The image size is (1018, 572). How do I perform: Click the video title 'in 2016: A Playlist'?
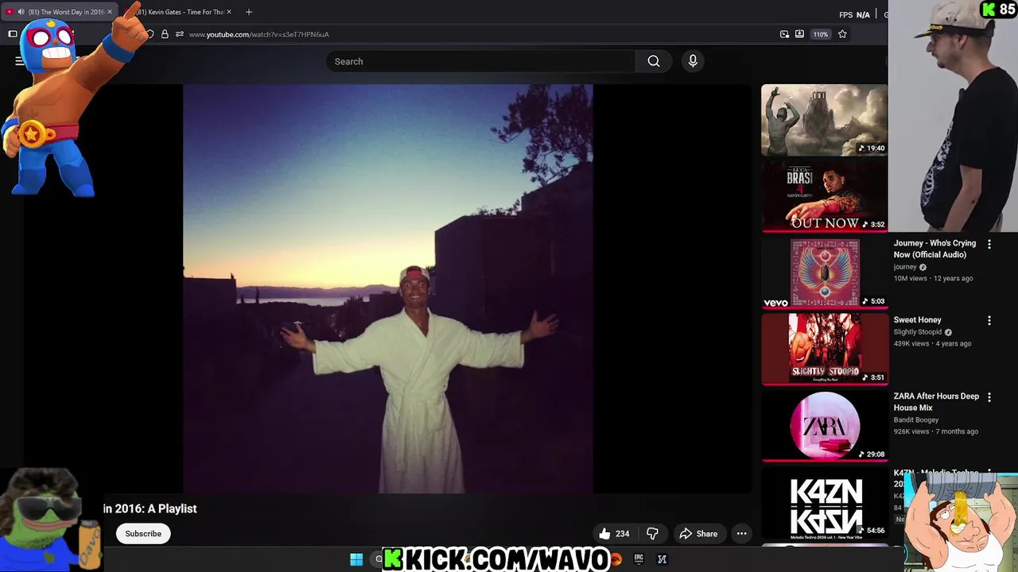pos(150,508)
